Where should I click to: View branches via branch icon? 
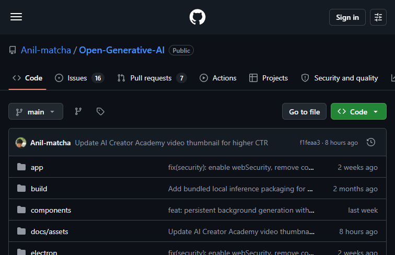78,111
